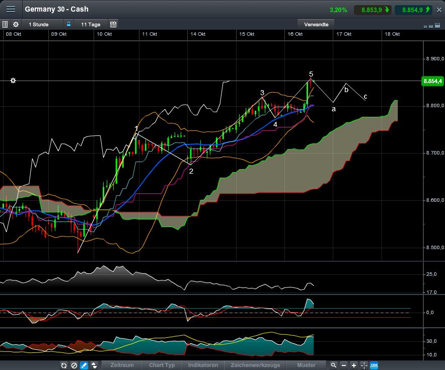Open the 11 Tage range dropdown

point(91,24)
